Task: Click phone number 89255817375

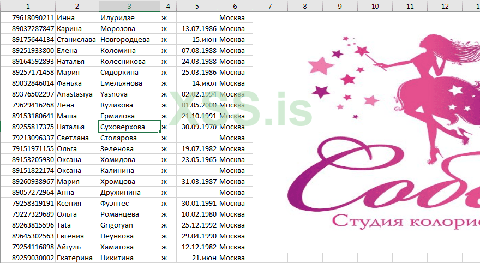Action: pos(28,127)
